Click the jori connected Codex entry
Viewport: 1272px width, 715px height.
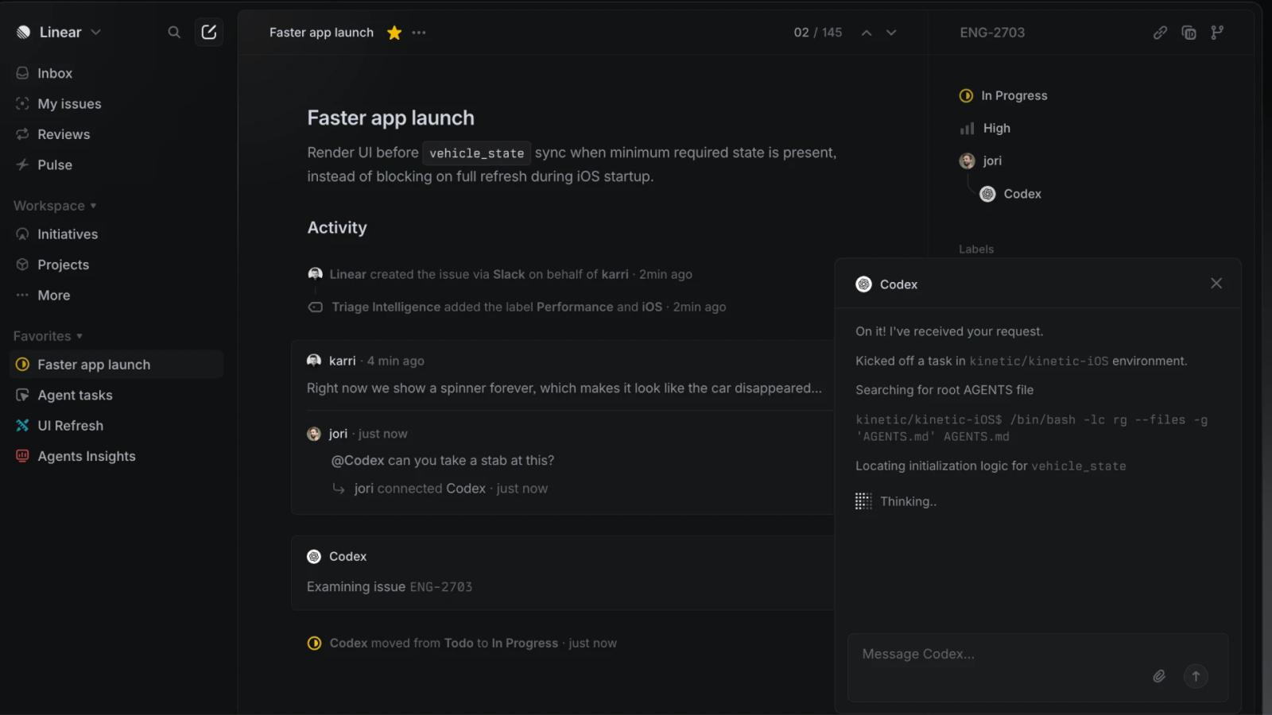440,489
